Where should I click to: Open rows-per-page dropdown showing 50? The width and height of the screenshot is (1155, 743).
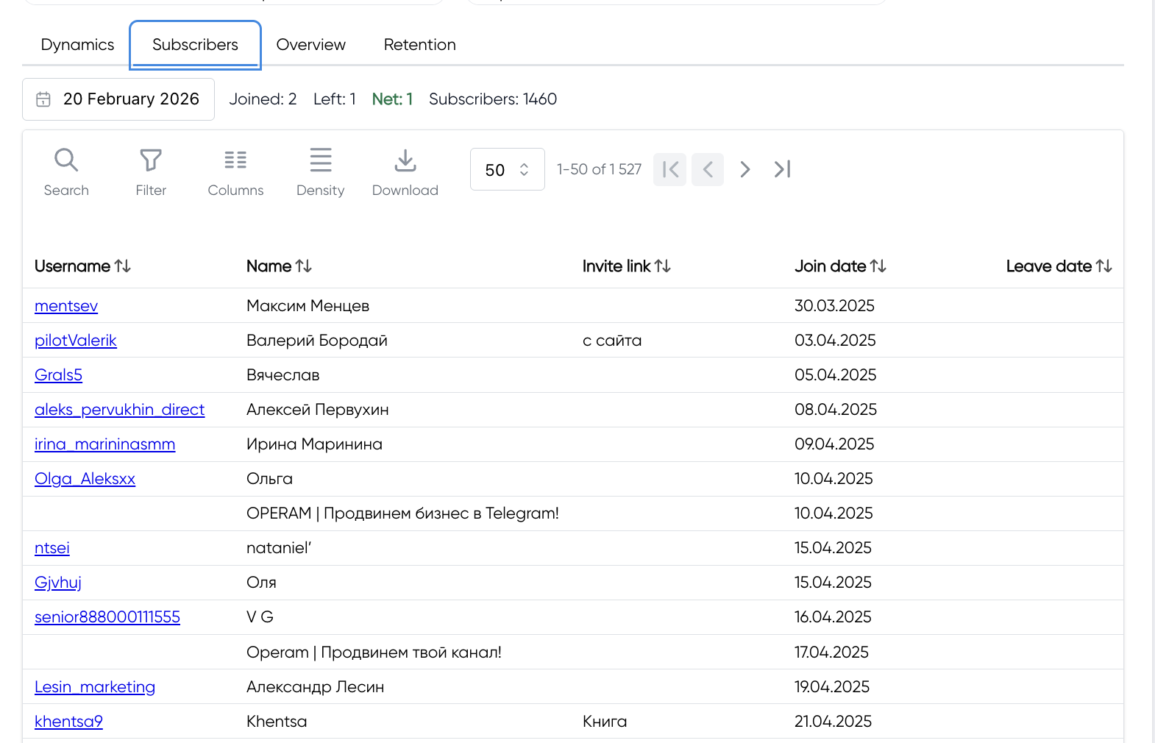(x=508, y=169)
